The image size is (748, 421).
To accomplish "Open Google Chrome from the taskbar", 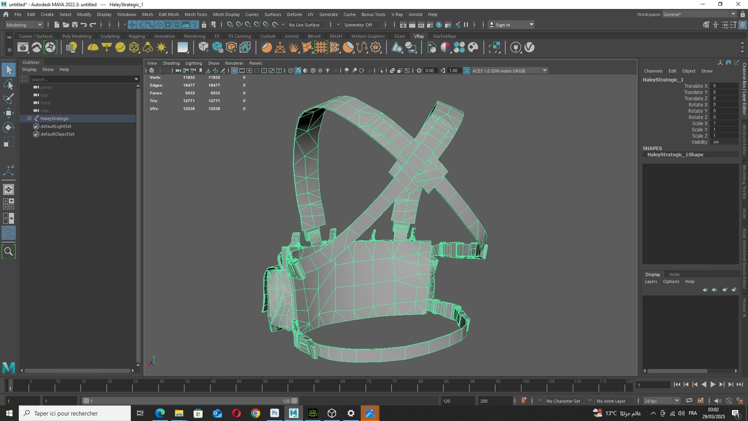I will (256, 413).
